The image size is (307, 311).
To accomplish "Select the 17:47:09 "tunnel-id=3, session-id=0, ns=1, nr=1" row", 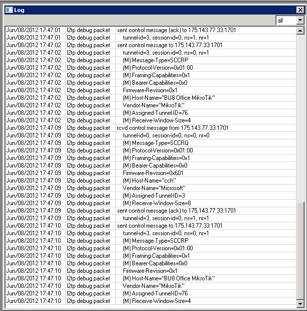I will point(150,218).
